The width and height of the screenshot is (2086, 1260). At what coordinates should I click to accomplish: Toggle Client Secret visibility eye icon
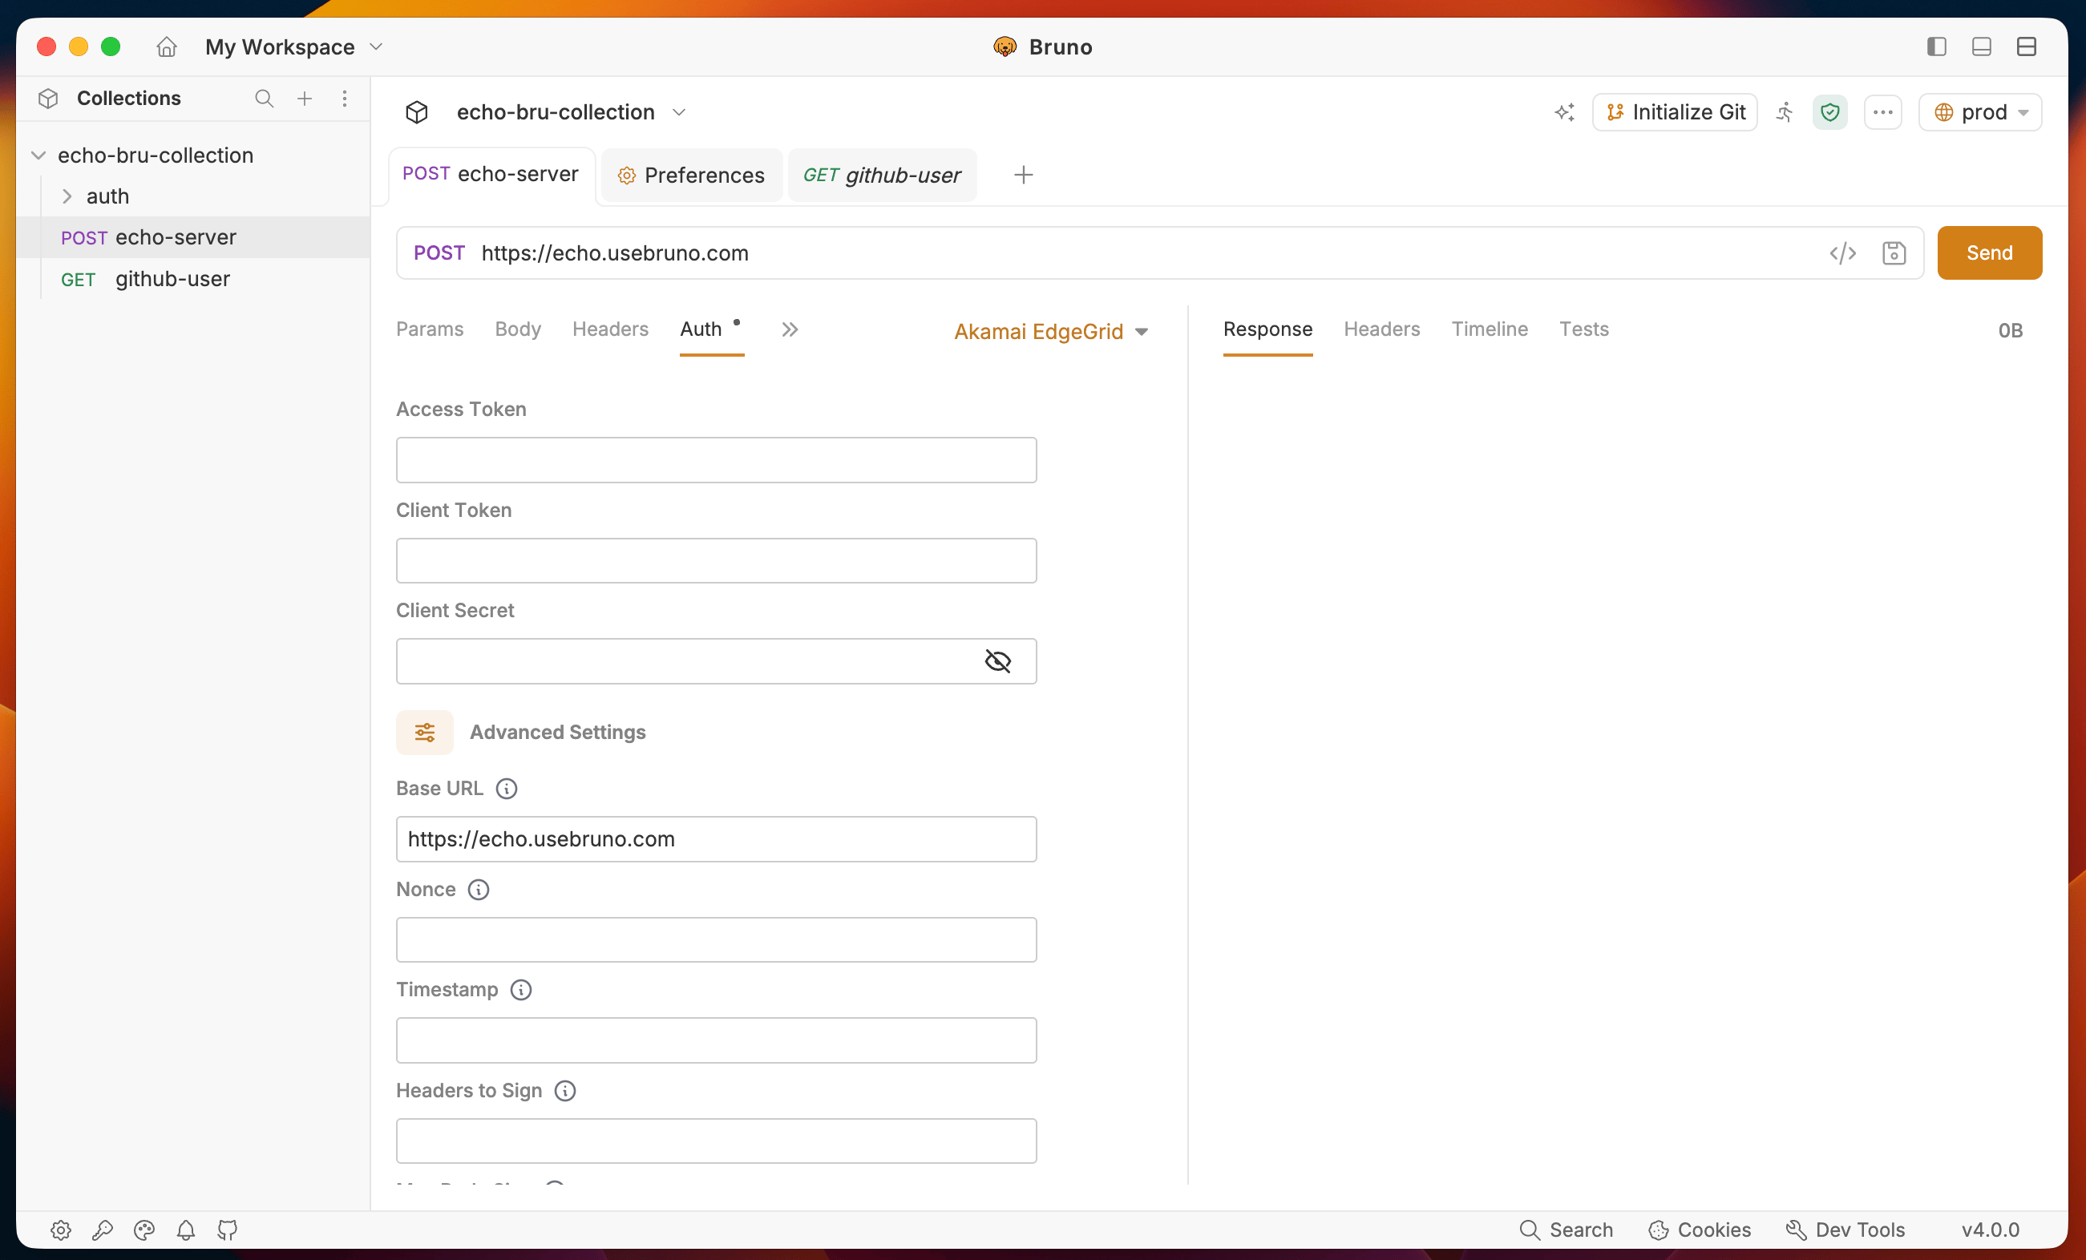998,661
